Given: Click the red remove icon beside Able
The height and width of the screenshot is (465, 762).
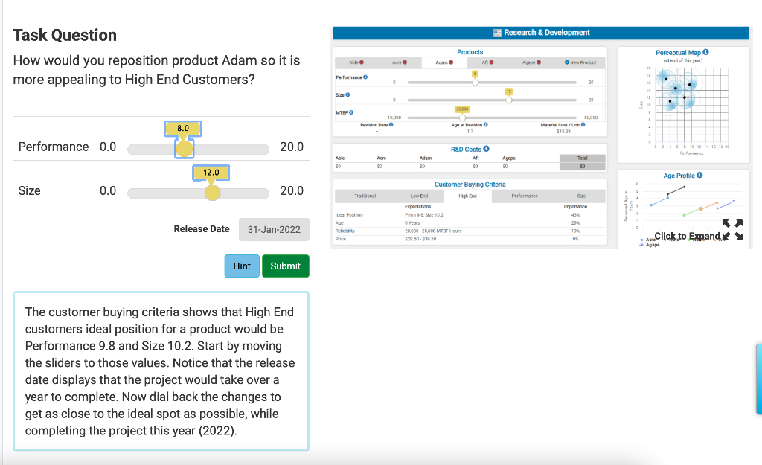Looking at the screenshot, I should tap(362, 62).
